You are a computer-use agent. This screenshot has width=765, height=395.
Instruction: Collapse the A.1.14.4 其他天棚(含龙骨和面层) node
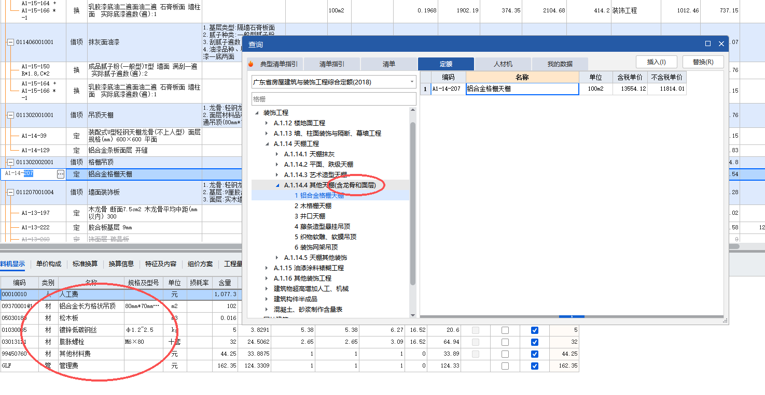[x=277, y=185]
